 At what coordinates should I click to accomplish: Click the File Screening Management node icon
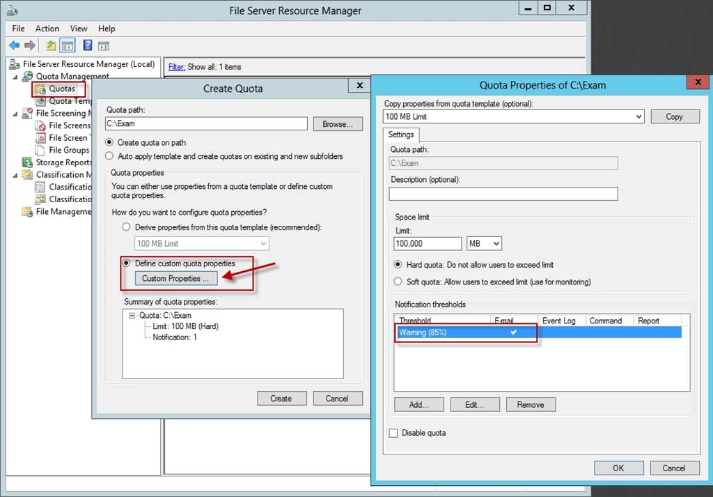point(28,113)
